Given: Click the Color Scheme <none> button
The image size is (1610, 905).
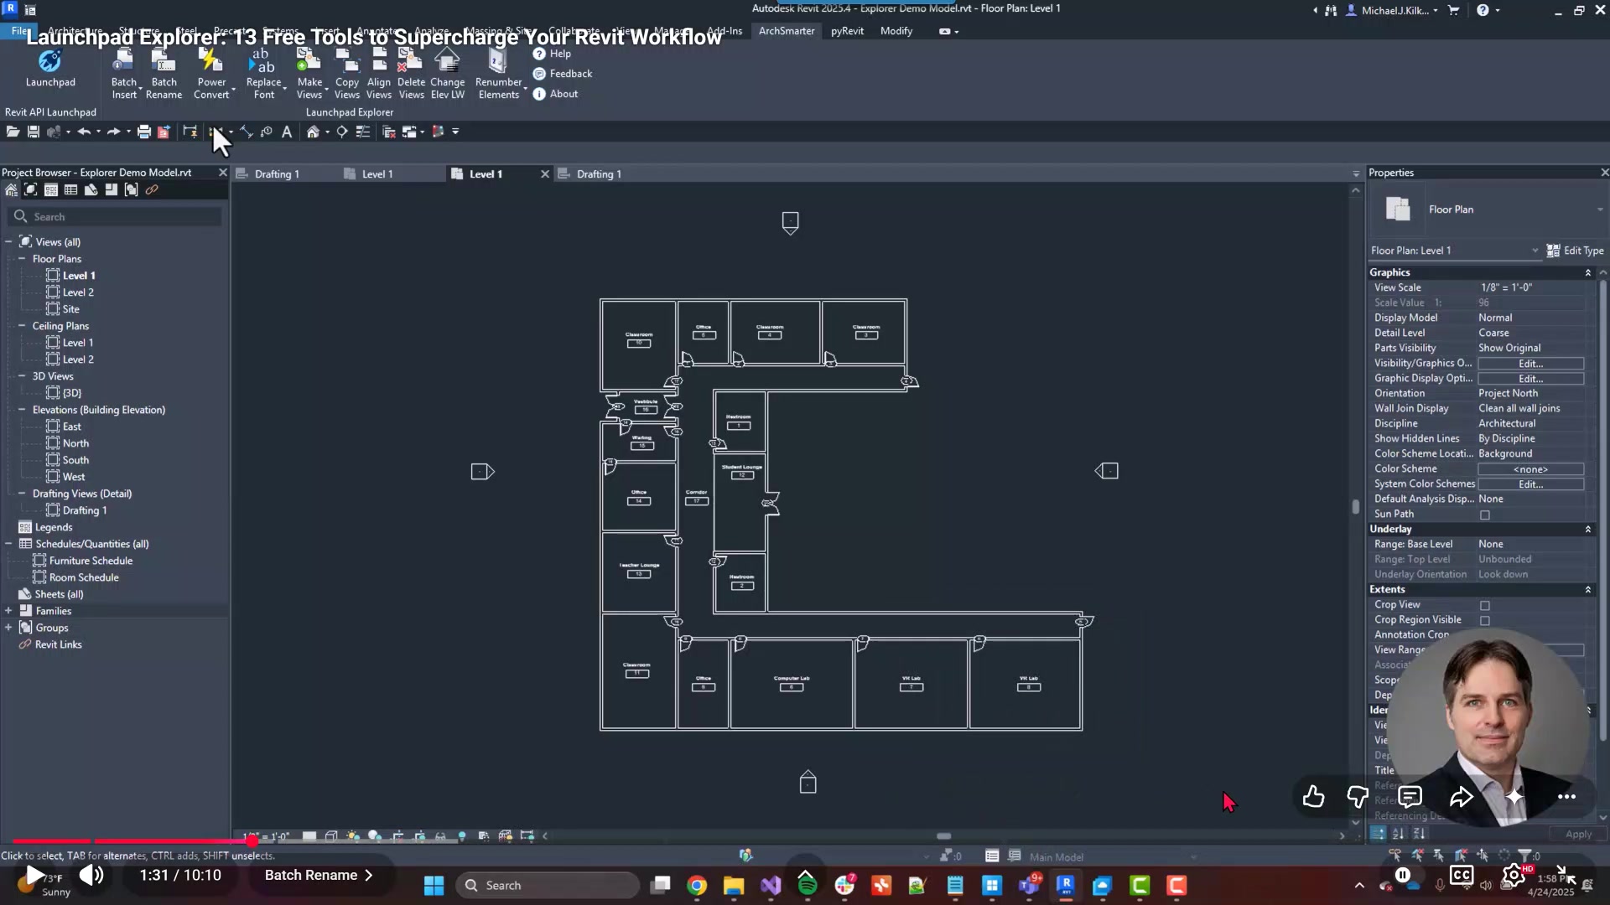Looking at the screenshot, I should 1530,469.
